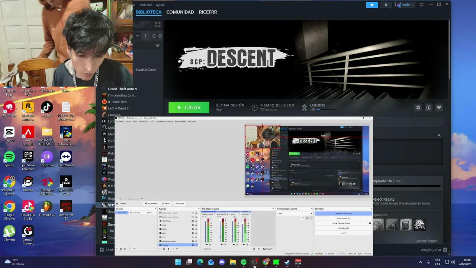Click Detener Transmisión in OBS controls

343,214
